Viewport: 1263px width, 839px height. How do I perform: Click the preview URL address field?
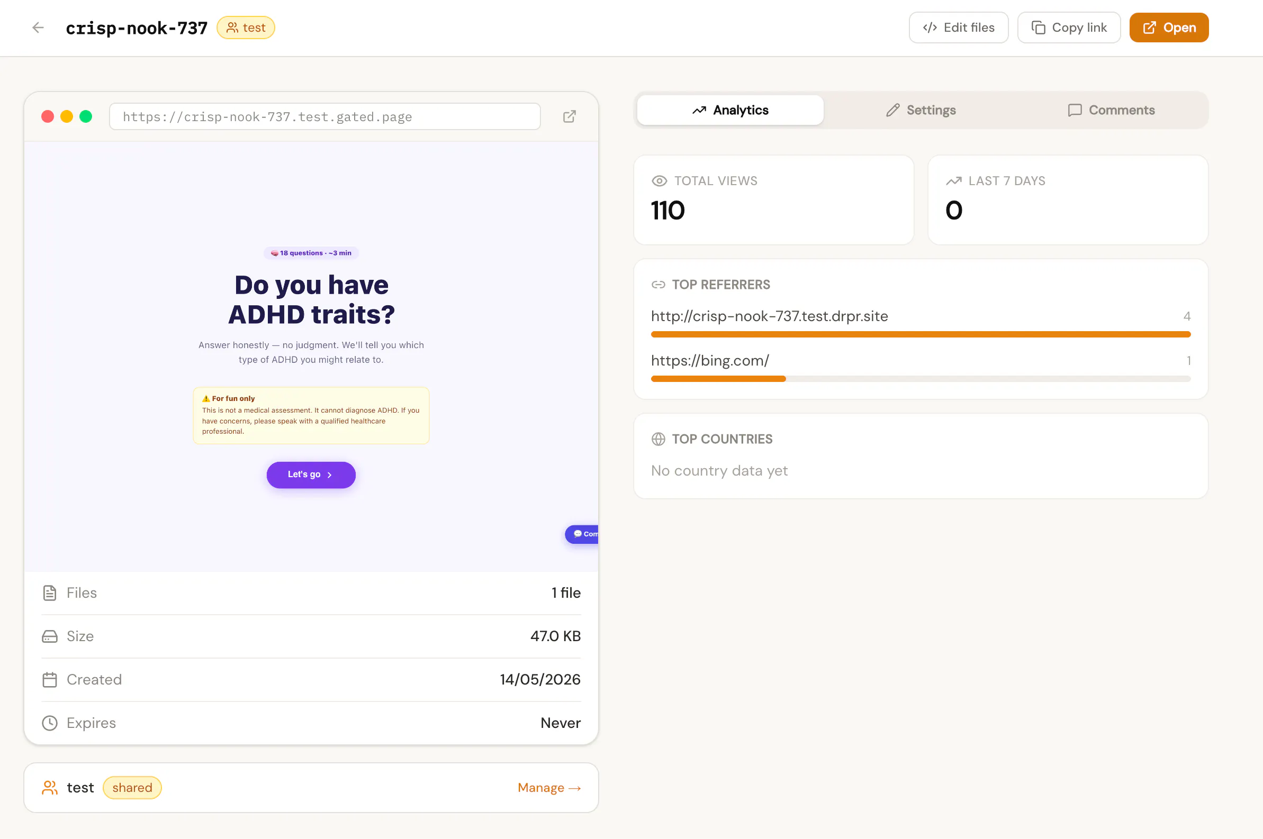click(x=325, y=117)
